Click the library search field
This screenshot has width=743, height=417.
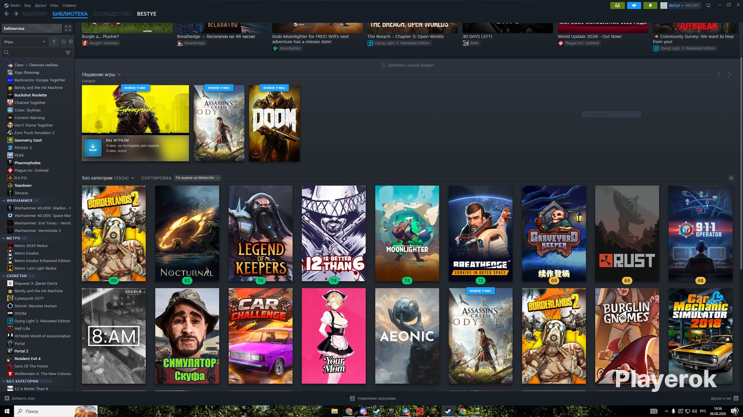point(37,53)
